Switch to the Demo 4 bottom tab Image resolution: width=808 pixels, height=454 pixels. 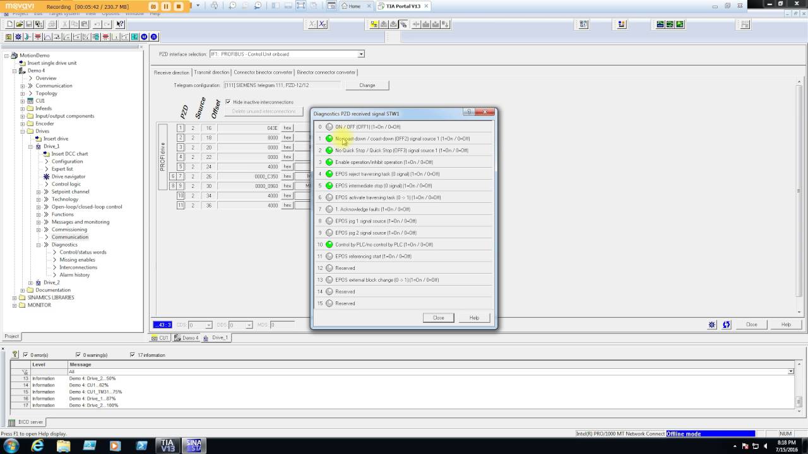[x=187, y=338]
